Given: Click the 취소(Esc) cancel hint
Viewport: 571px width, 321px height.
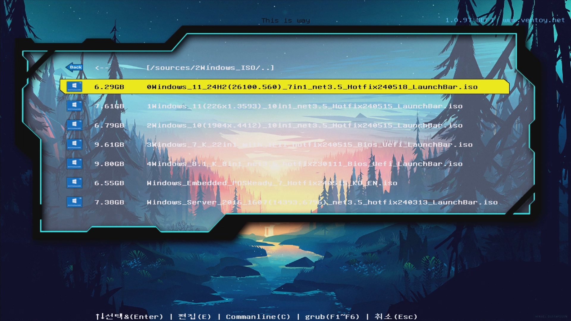Looking at the screenshot, I should click(x=396, y=317).
